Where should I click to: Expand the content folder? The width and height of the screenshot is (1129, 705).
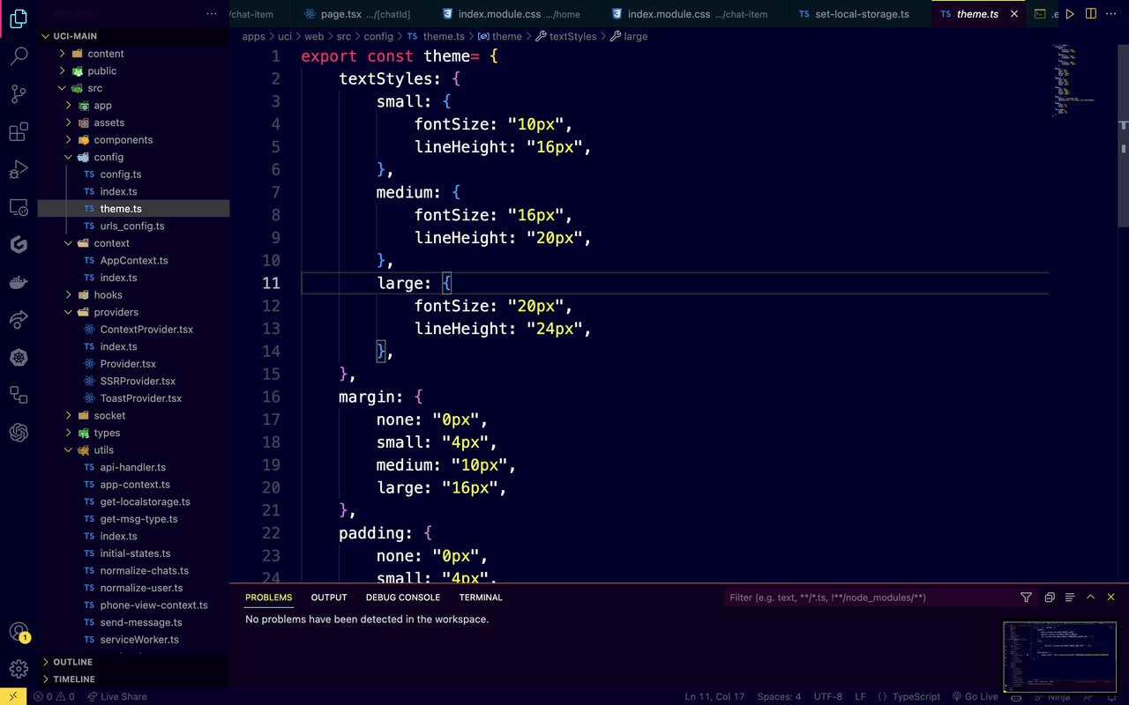[133, 54]
